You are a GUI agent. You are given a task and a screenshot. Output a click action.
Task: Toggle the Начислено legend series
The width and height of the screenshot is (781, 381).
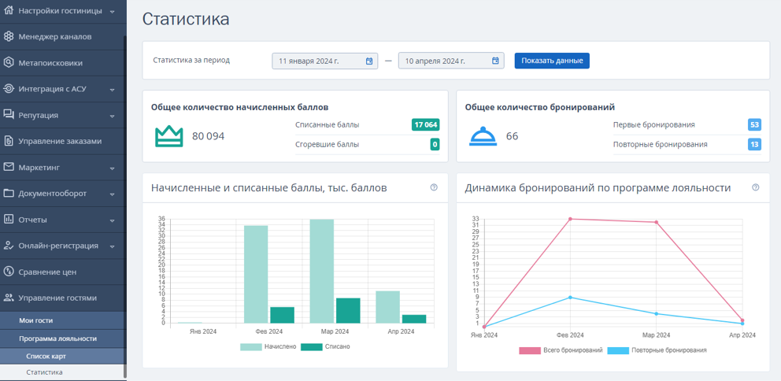pyautogui.click(x=268, y=346)
